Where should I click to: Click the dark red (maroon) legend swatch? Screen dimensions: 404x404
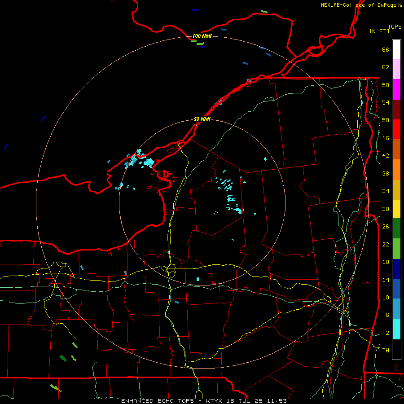396,109
